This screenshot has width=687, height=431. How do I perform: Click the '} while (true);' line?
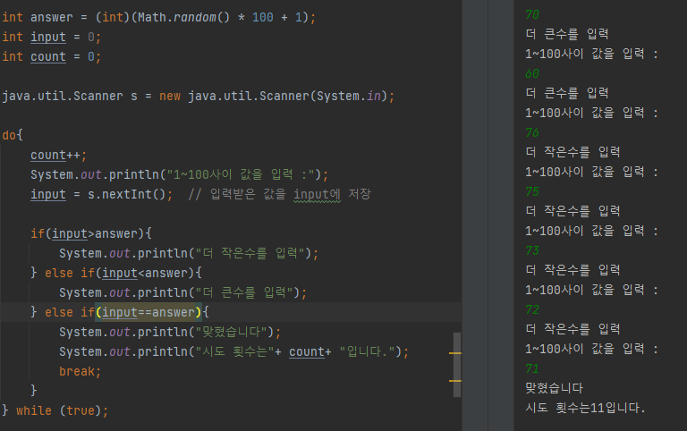(55, 410)
